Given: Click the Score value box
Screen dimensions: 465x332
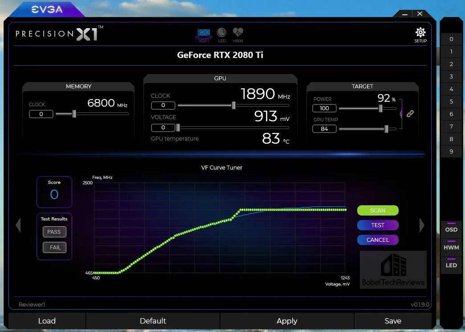Looking at the screenshot, I should point(54,192).
